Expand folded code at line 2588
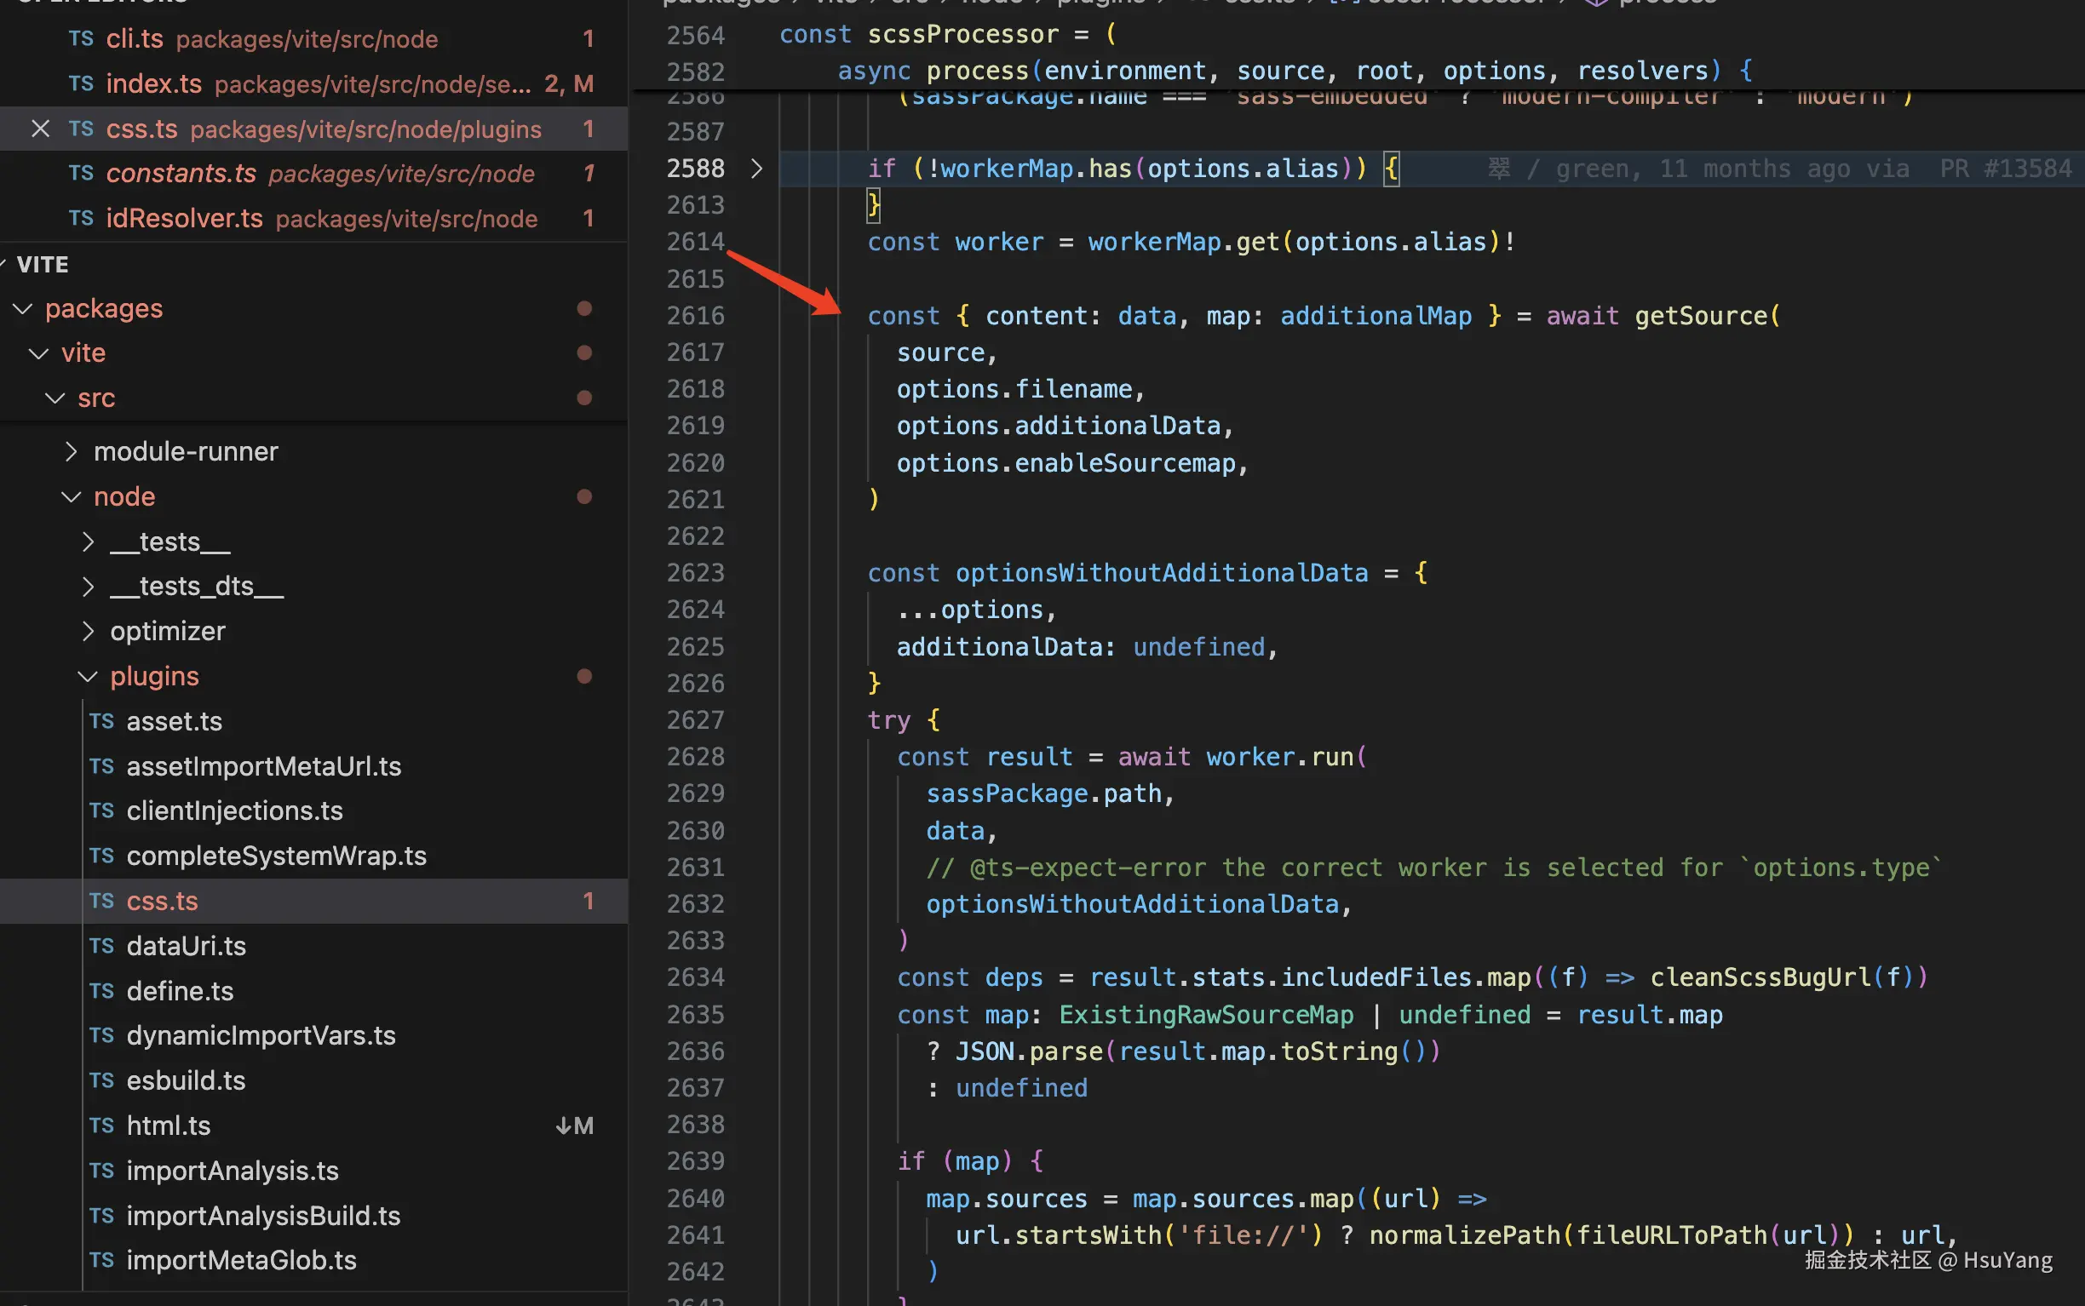 (x=756, y=169)
